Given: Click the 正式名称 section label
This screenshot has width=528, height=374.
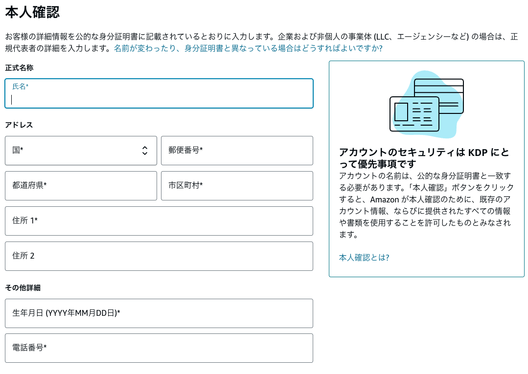Looking at the screenshot, I should pos(19,67).
